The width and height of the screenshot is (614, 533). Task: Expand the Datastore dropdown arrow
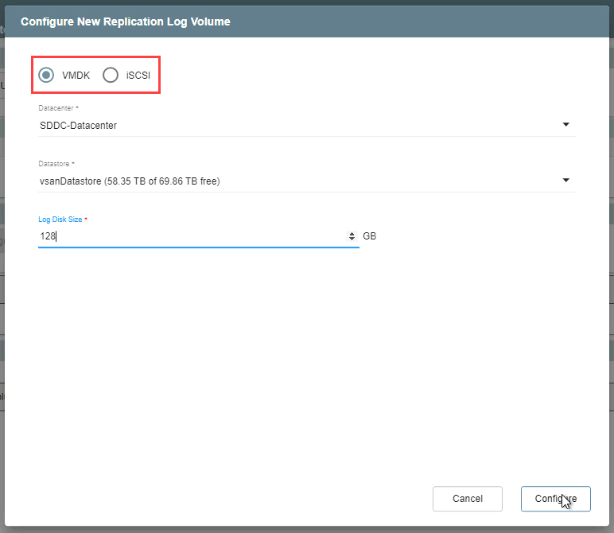point(565,181)
